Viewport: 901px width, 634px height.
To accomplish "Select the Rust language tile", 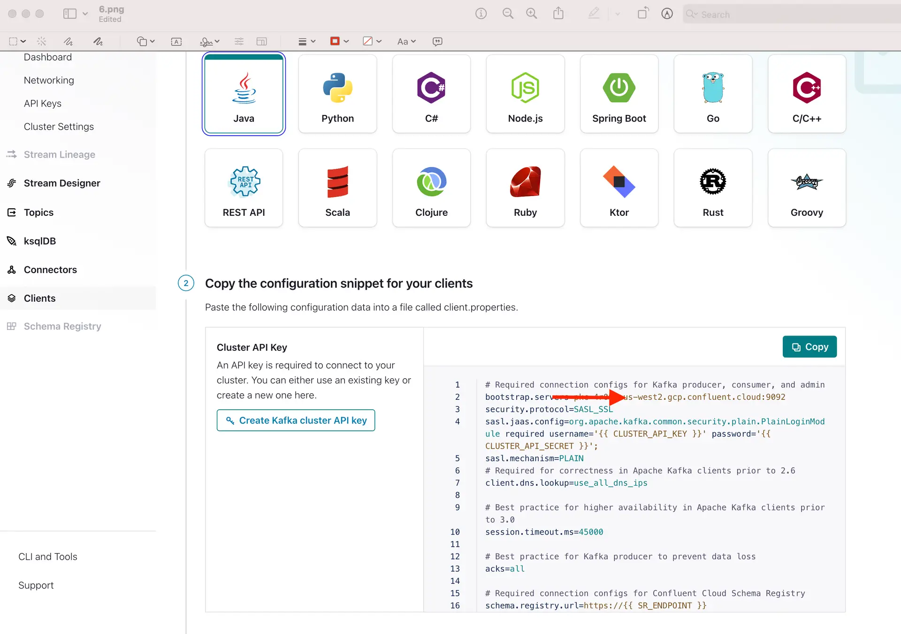I will [713, 188].
